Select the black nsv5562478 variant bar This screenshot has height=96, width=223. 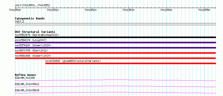(115, 37)
